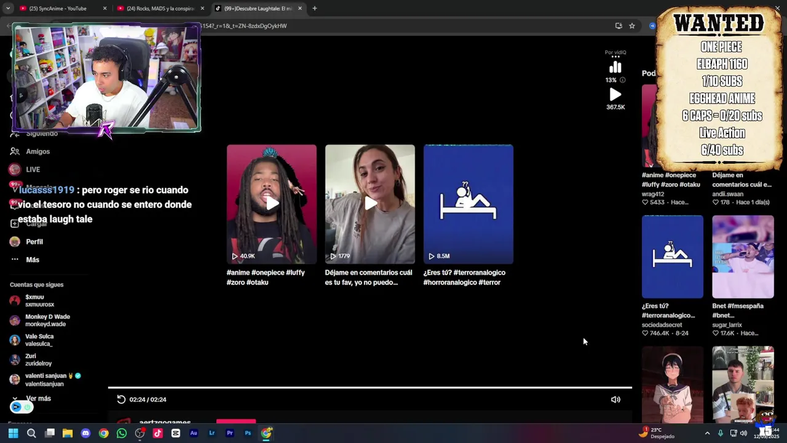Play the #anime #onepiece #luffy suggested video
Screen dimensions: 787x443
pyautogui.click(x=272, y=204)
